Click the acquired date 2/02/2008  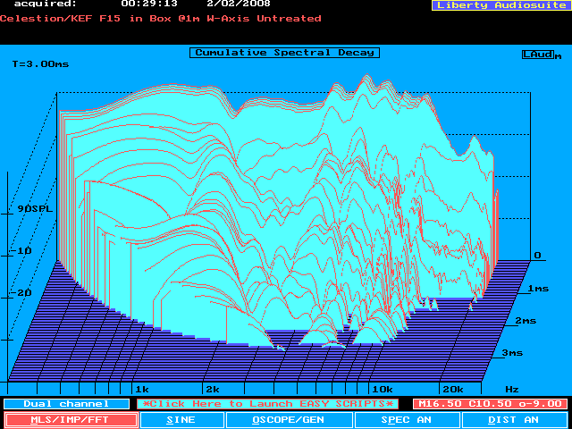click(239, 4)
